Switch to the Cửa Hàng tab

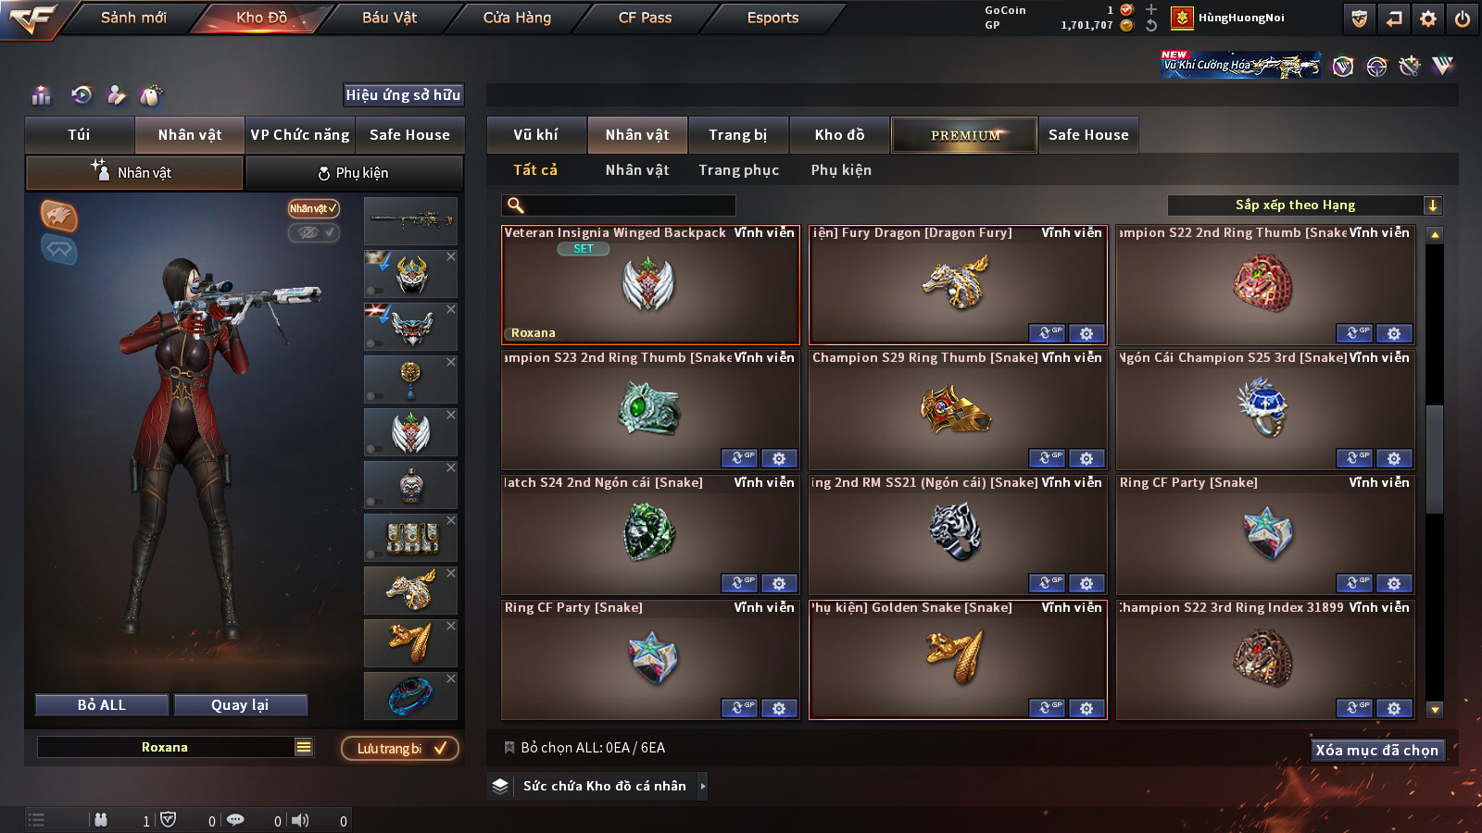[x=517, y=18]
